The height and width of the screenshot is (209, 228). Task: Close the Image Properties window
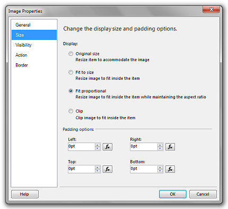coord(211,10)
